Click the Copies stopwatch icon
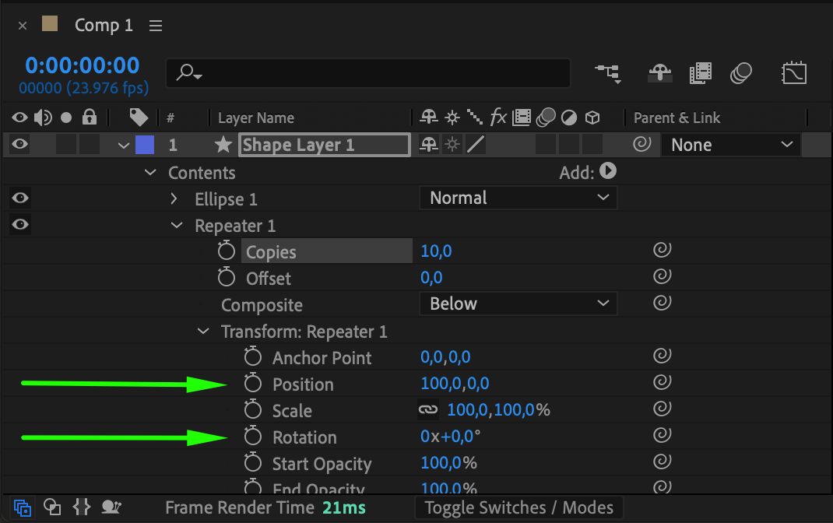Image resolution: width=833 pixels, height=523 pixels. (x=226, y=251)
